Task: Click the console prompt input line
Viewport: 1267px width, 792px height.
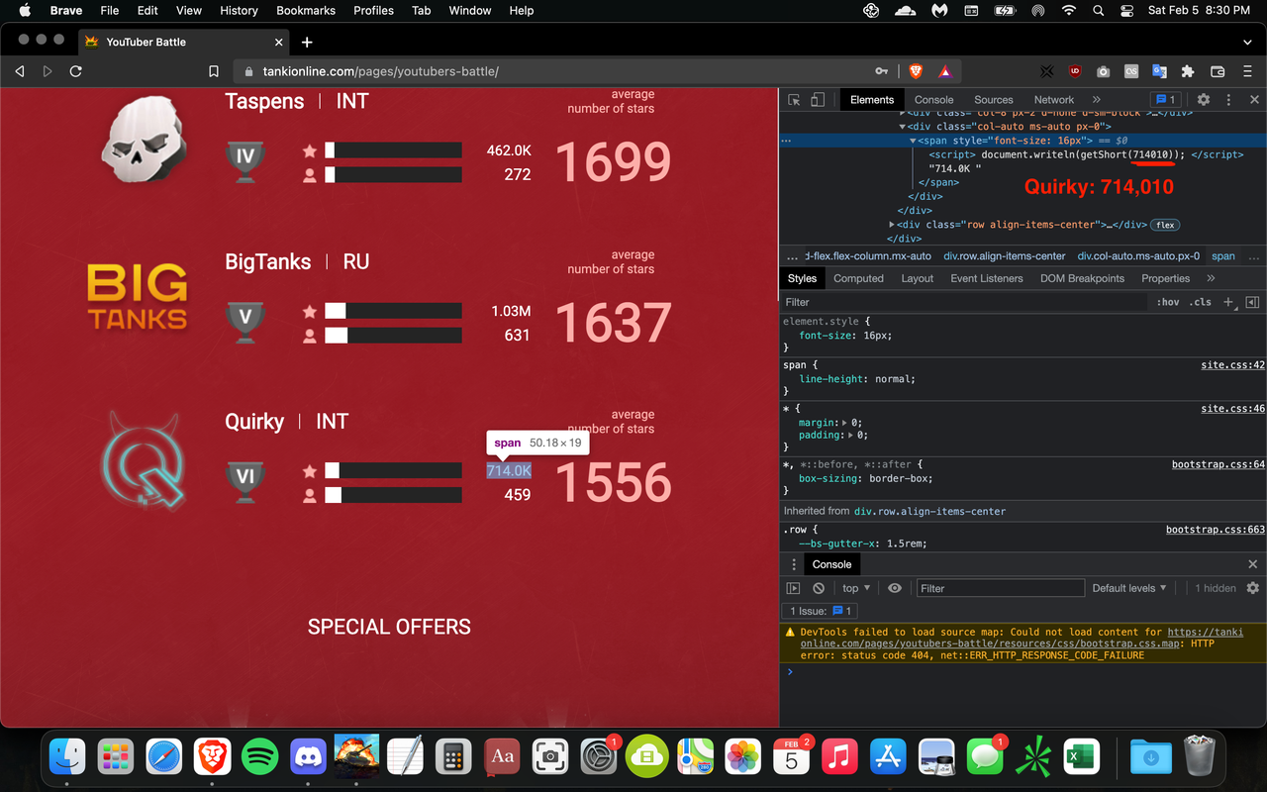Action: [x=1023, y=672]
